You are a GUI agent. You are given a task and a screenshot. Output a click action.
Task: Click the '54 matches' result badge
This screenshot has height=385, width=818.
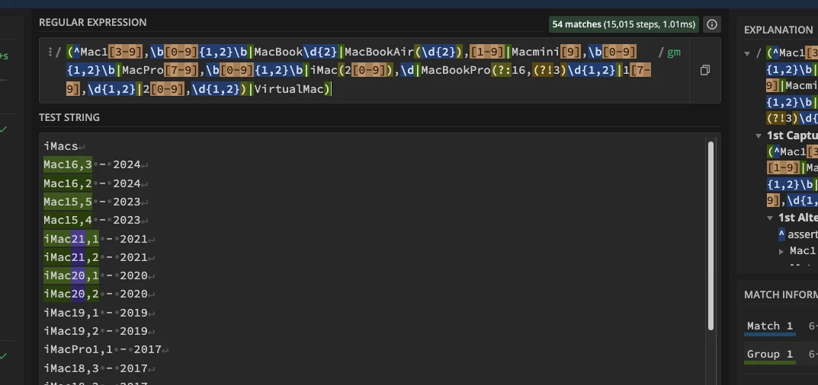[x=624, y=24]
